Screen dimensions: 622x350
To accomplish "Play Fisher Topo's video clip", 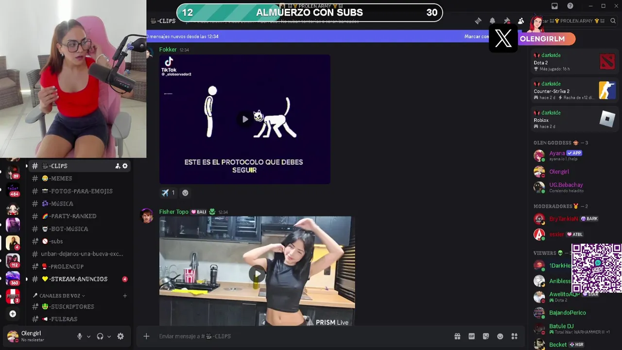I will (257, 274).
